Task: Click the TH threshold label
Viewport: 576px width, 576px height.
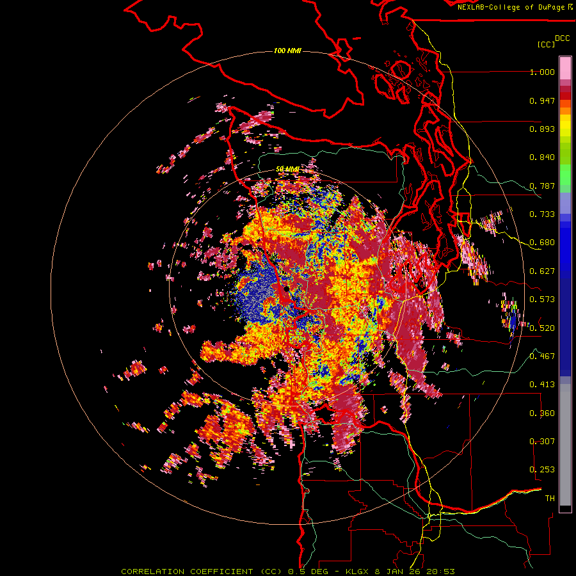Action: pyautogui.click(x=550, y=499)
